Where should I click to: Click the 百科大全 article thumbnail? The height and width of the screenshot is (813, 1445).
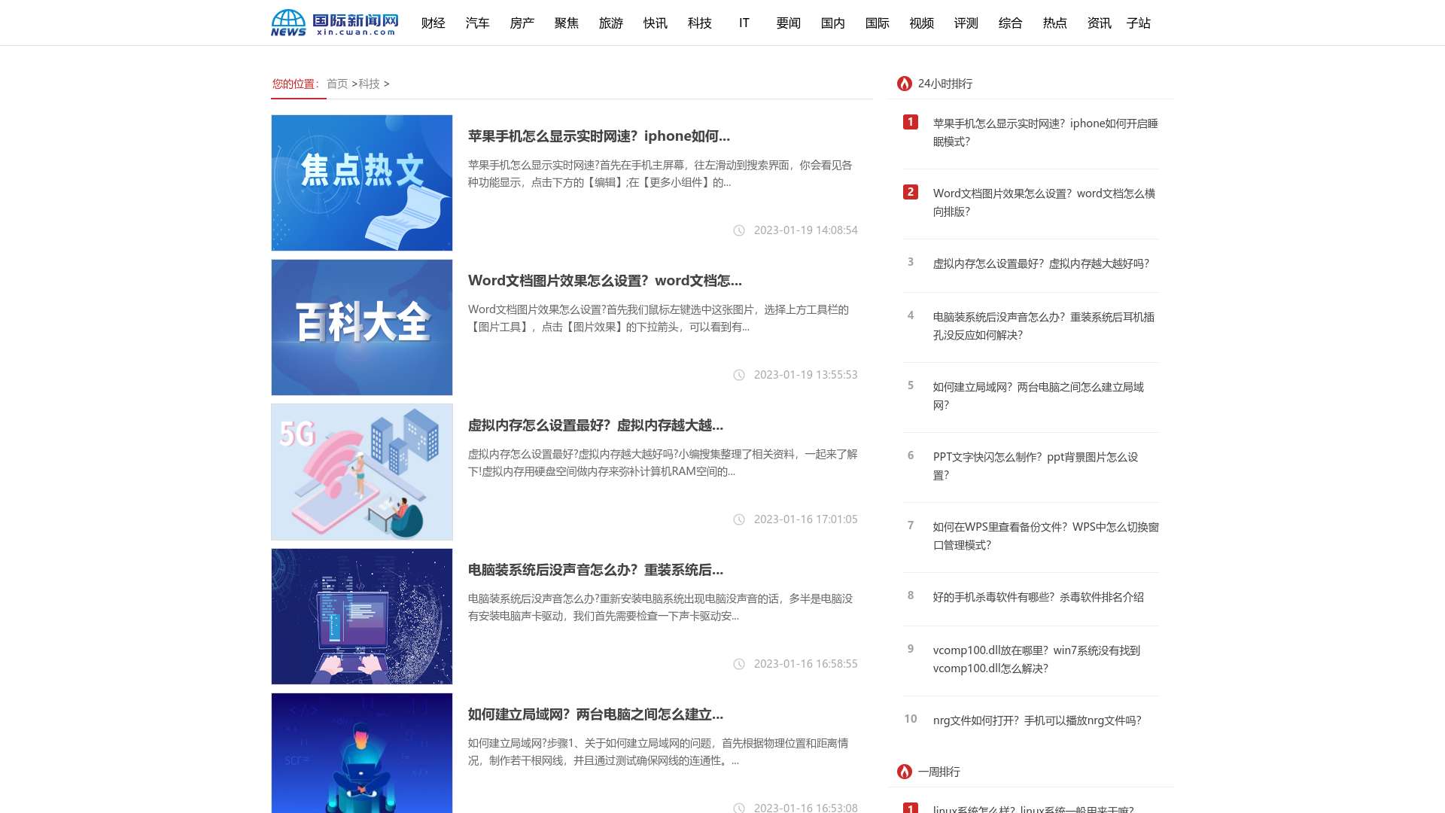click(362, 327)
